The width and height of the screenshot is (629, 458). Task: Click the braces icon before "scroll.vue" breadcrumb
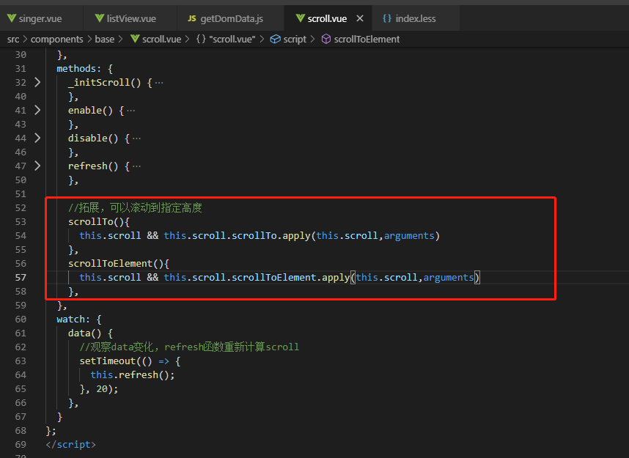coord(201,39)
